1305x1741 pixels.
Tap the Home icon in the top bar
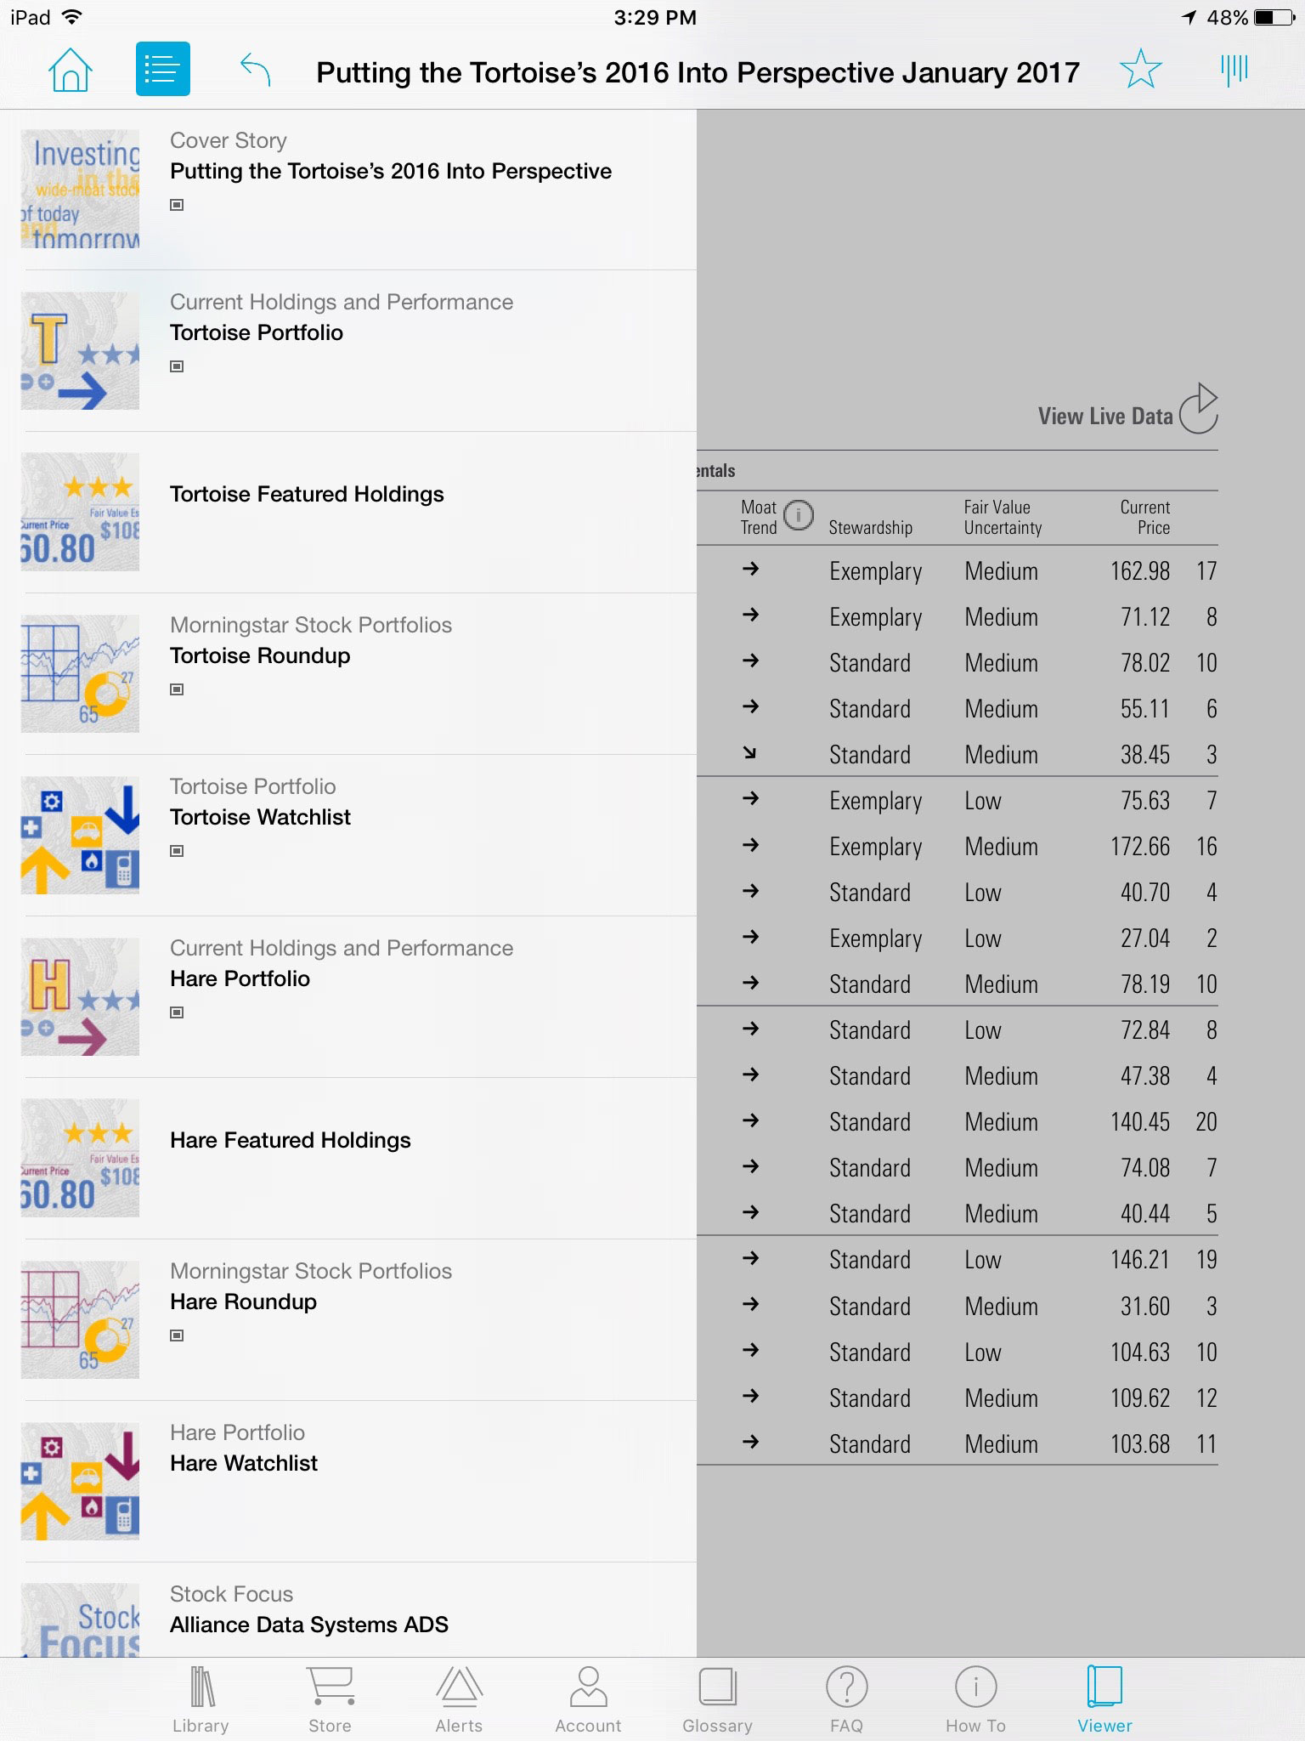pyautogui.click(x=71, y=70)
